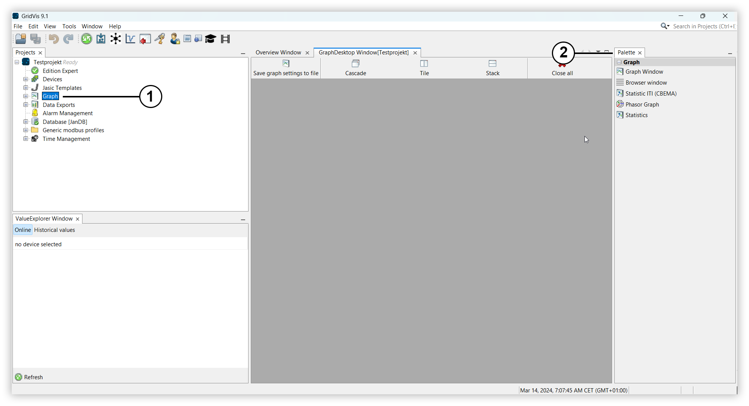Expand the Database [JanDB] tree node

tap(26, 122)
